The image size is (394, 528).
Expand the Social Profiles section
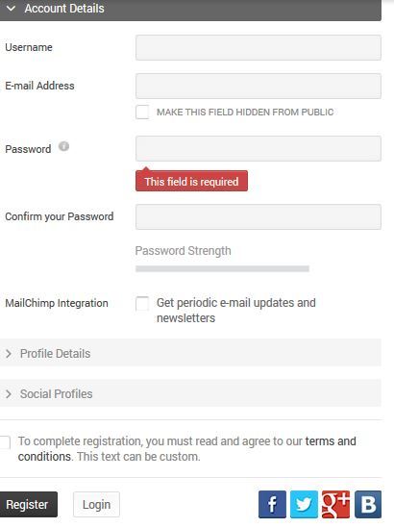[x=190, y=394]
